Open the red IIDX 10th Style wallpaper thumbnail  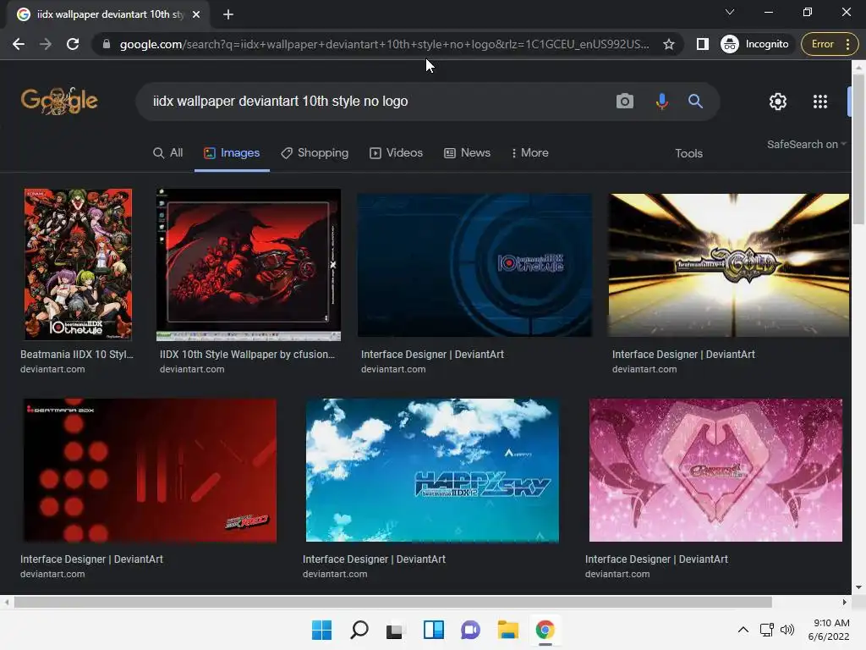point(249,265)
